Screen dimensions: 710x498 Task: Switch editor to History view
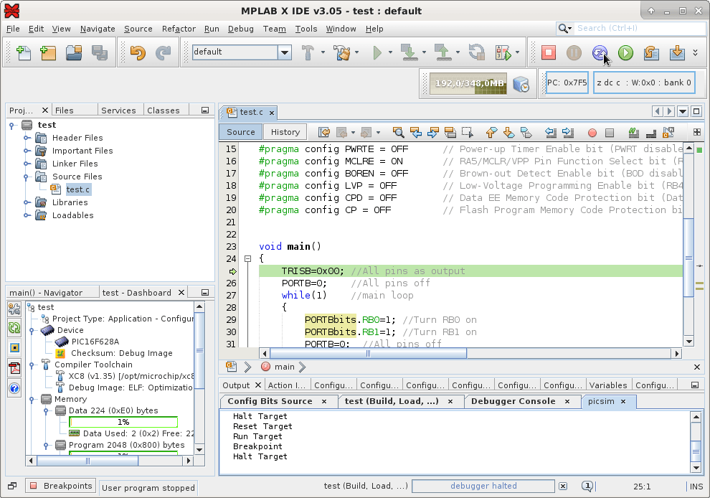click(285, 132)
